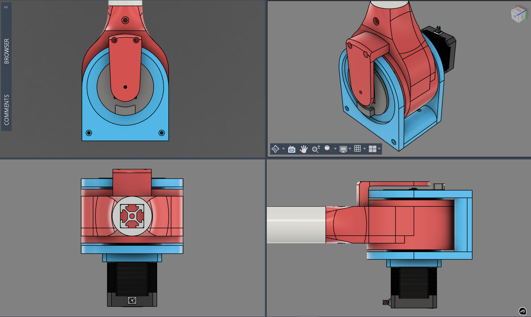Open the Display Settings monitor icon

point(343,149)
